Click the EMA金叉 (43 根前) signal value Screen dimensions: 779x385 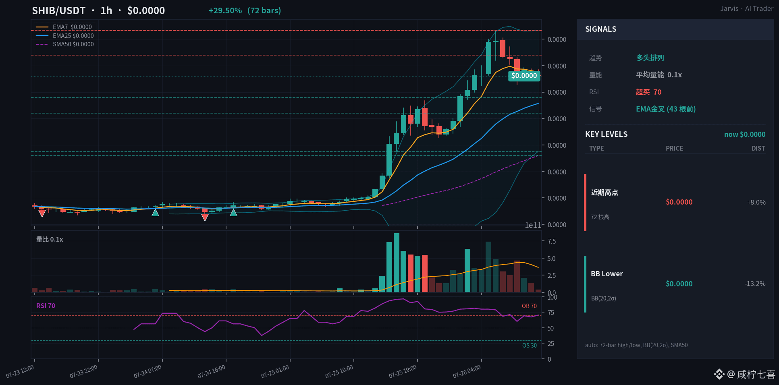(x=666, y=109)
